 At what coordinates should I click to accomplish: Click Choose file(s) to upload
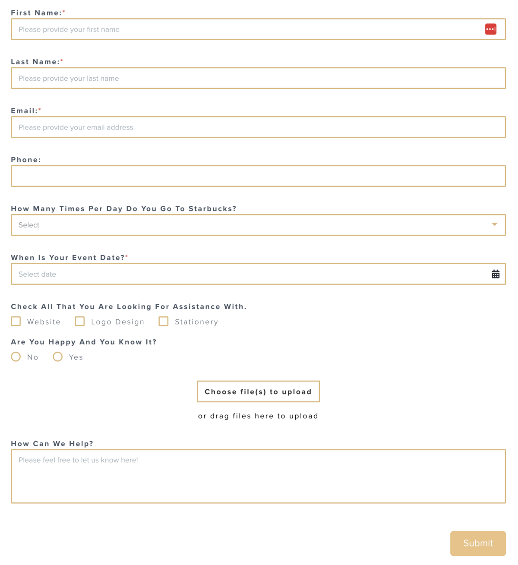coord(258,391)
